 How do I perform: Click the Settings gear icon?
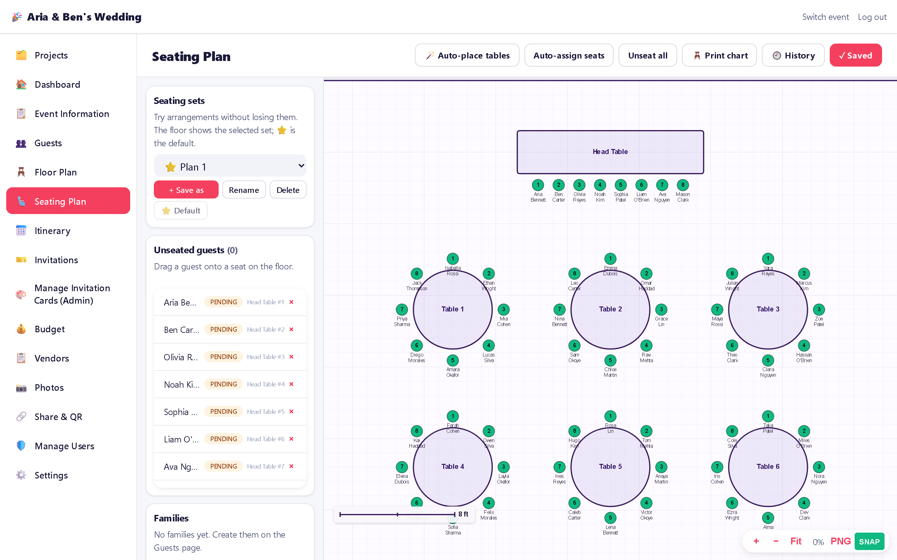[x=21, y=475]
